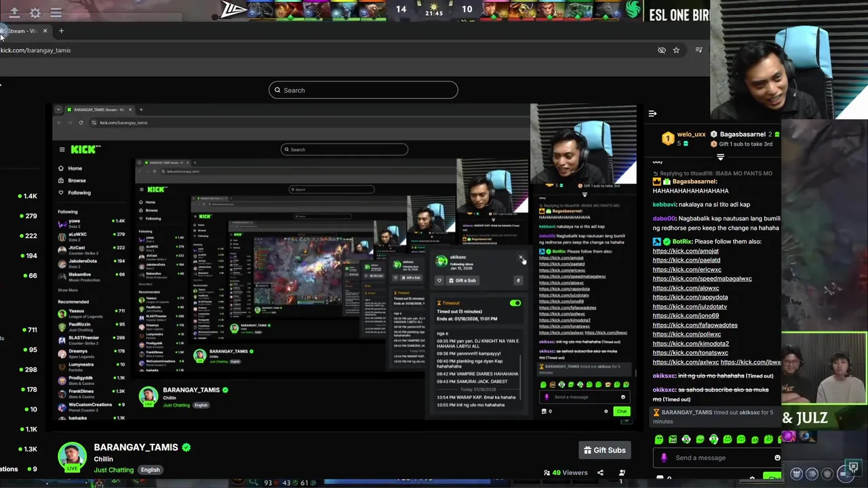This screenshot has height=488, width=868.
Task: Collapse the chat panel with the arrow icon
Action: 652,114
